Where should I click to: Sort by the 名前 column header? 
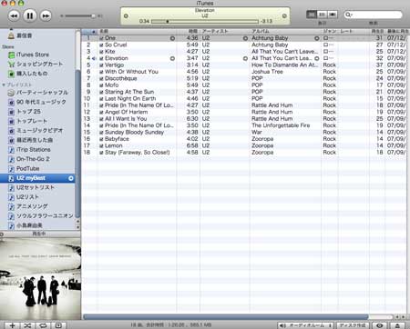137,32
